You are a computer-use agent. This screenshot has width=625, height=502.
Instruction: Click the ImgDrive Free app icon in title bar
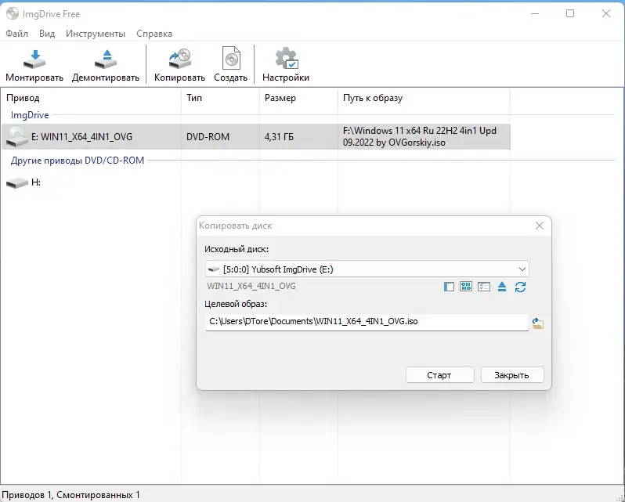point(13,13)
